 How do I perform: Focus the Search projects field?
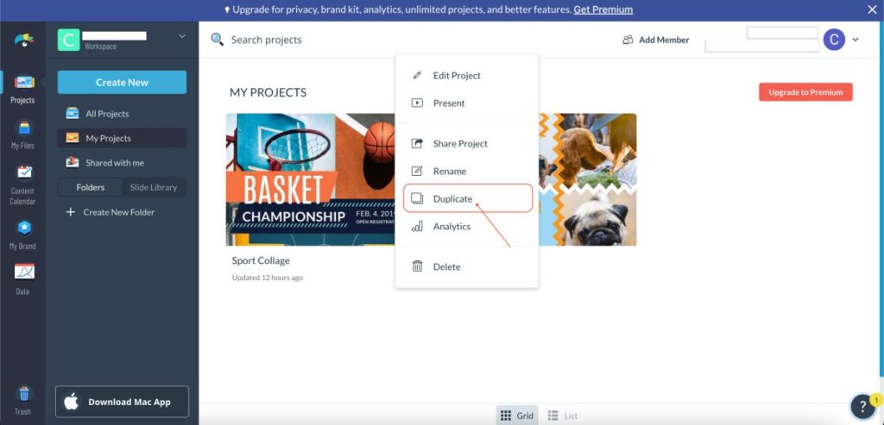click(266, 40)
